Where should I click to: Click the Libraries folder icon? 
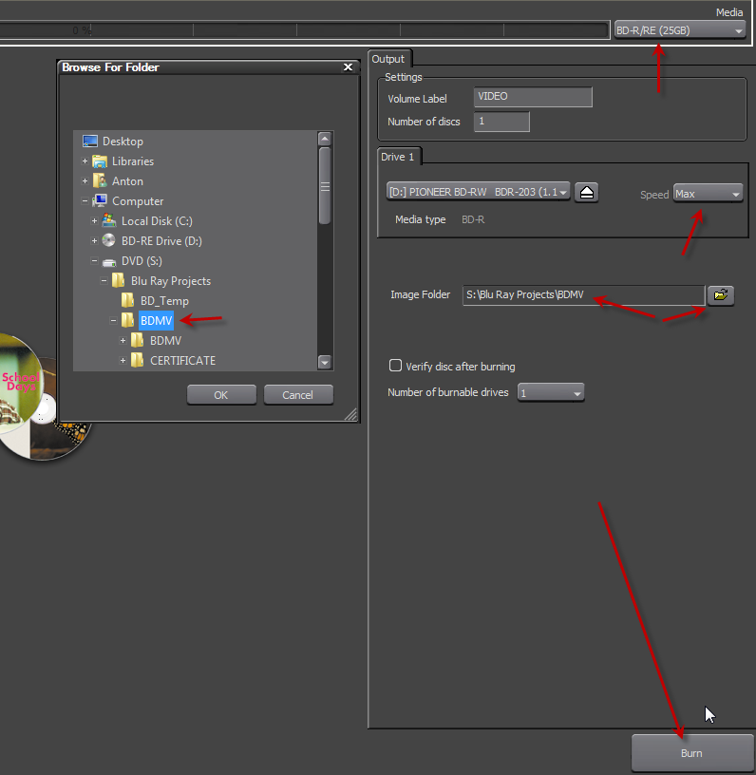point(100,161)
